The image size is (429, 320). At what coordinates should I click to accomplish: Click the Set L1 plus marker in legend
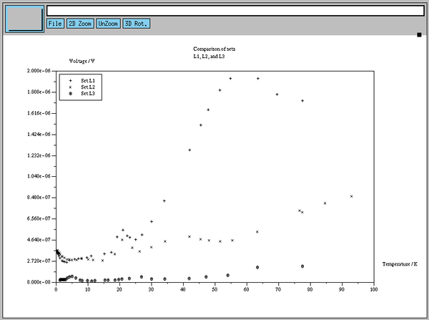(71, 81)
